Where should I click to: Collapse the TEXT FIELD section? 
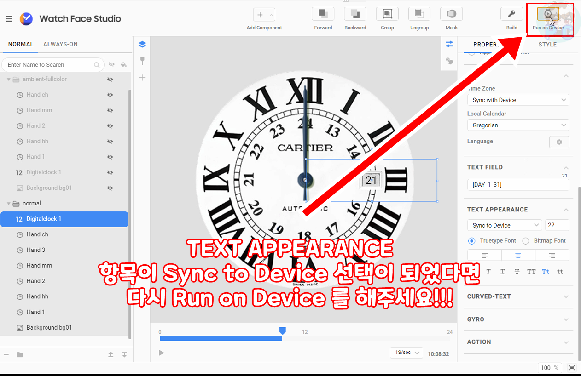[566, 168]
